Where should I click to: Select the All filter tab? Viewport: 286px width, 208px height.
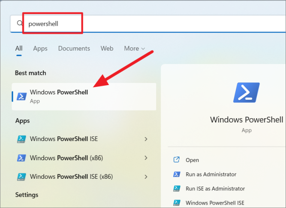point(19,49)
